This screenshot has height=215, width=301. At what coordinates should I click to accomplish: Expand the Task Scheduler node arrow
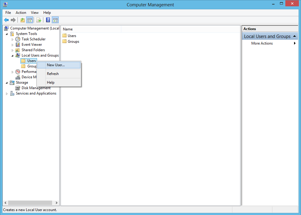tap(12, 39)
